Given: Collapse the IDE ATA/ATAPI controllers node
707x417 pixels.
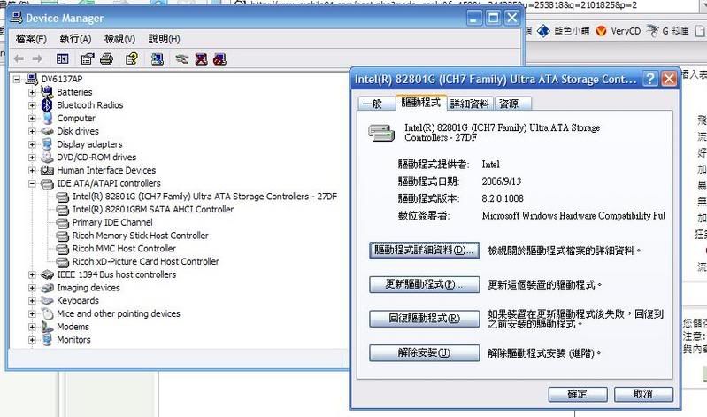Looking at the screenshot, I should click(x=33, y=183).
